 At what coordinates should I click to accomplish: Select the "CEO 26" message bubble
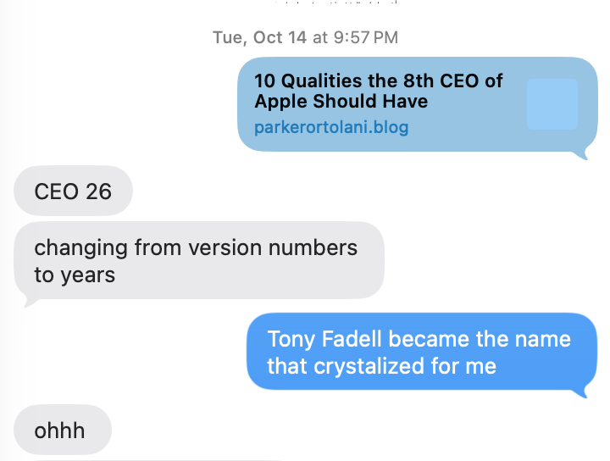pos(74,191)
